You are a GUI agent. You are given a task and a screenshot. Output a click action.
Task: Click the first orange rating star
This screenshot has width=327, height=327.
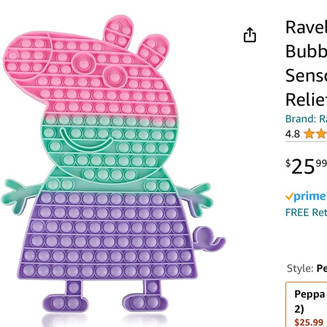pyautogui.click(x=310, y=134)
